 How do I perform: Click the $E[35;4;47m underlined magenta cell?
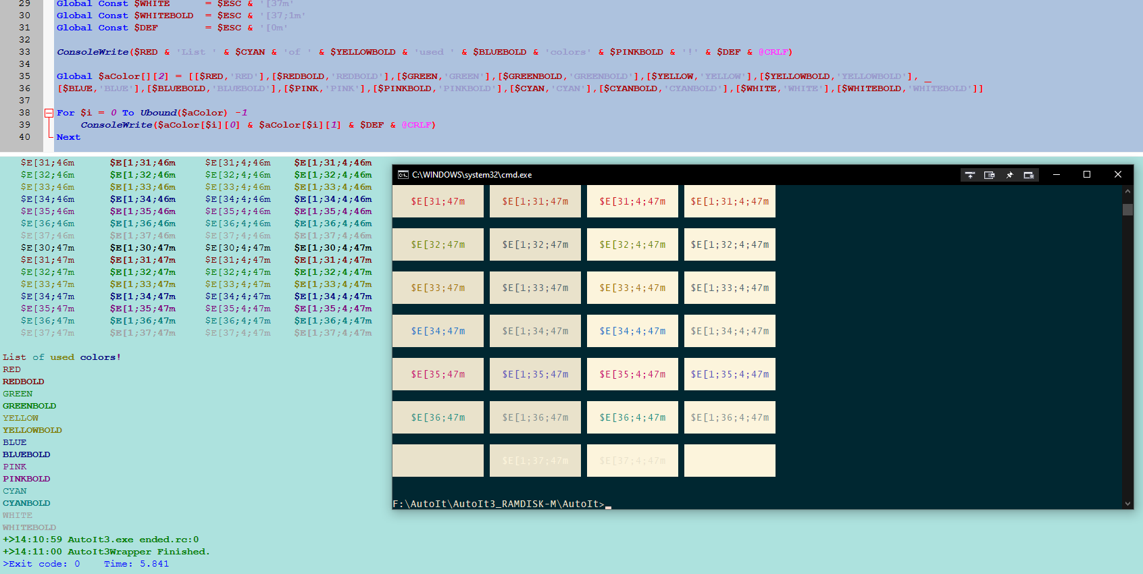tap(632, 374)
